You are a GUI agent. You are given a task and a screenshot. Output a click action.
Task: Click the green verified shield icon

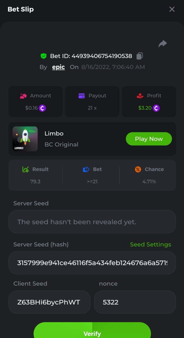pyautogui.click(x=43, y=56)
